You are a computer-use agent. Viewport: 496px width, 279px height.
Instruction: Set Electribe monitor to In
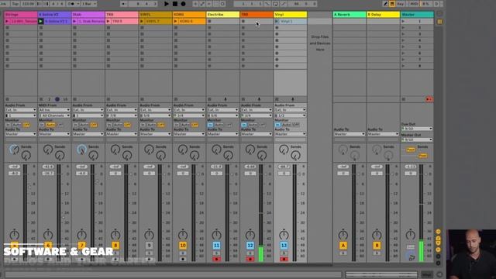click(x=210, y=125)
